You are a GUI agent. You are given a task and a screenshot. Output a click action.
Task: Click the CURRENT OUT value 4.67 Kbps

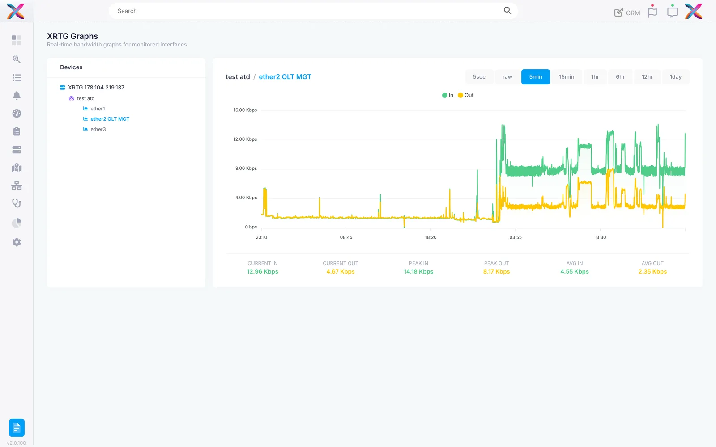coord(341,272)
